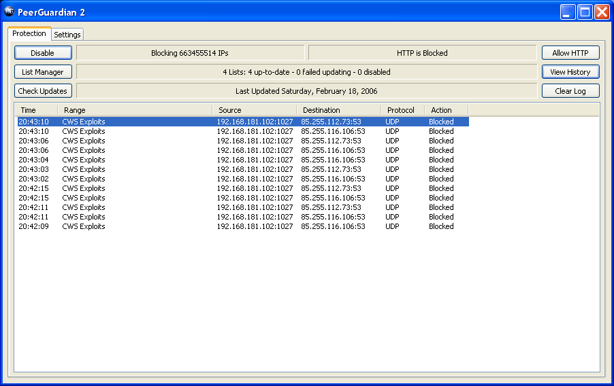Click Blocked action in the highlighted row
This screenshot has width=614, height=386.
pyautogui.click(x=441, y=122)
